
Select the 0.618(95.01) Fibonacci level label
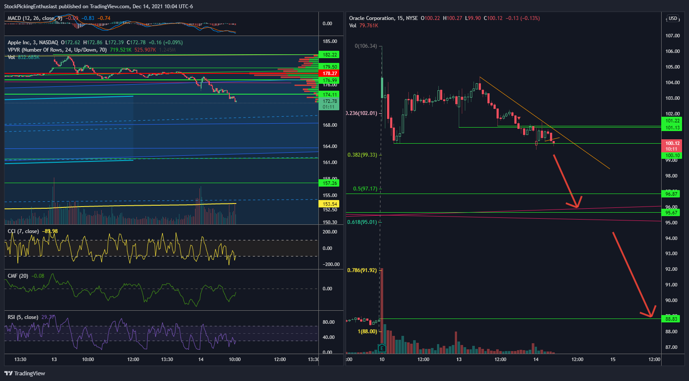point(362,222)
